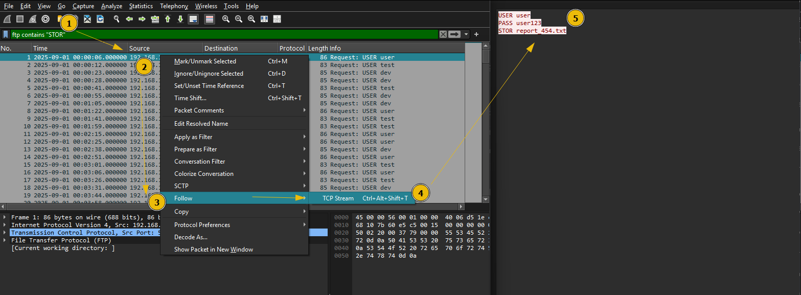Clear the display filter with X button
Image resolution: width=801 pixels, height=295 pixels.
pos(443,34)
